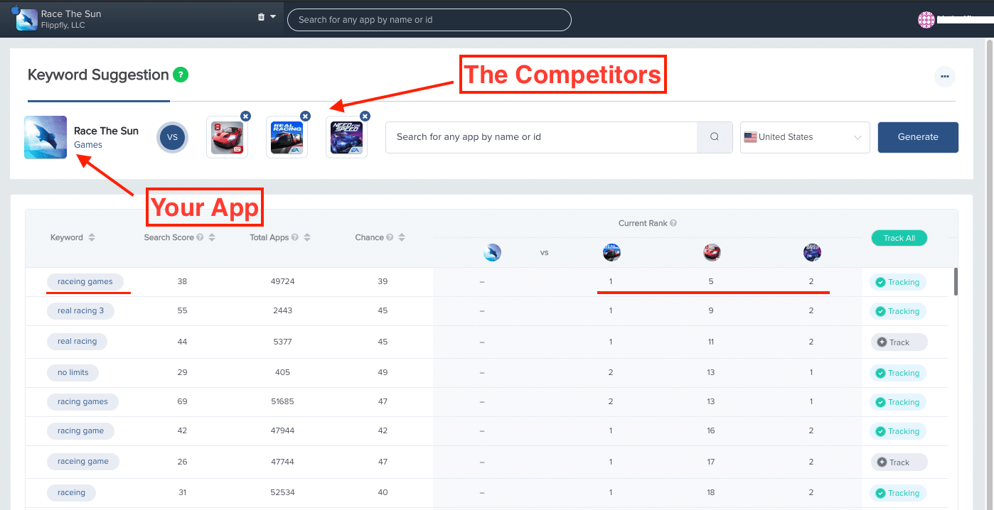Start tracking the "real racing" keyword
The image size is (994, 510).
click(899, 342)
